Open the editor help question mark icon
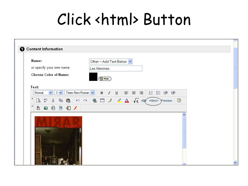 click(179, 100)
